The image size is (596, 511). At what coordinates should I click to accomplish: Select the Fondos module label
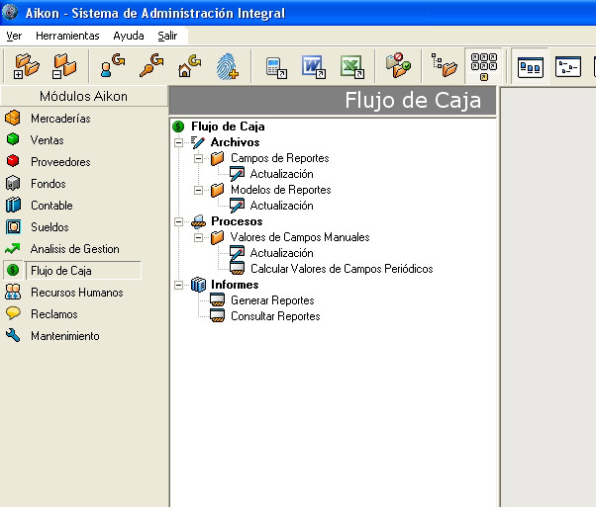click(49, 184)
